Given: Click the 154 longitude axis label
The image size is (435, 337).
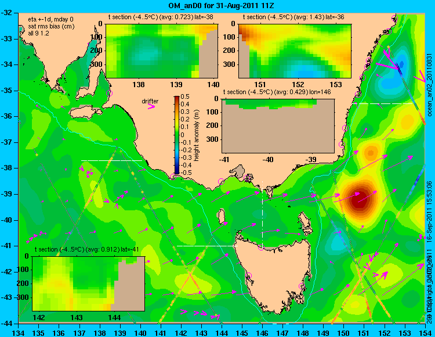Looking at the screenshot, I should [x=425, y=333].
